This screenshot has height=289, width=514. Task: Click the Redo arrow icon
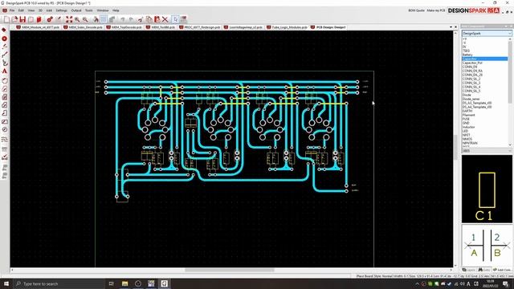[x=131, y=19]
